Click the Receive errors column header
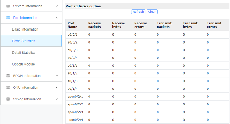Image resolution: width=230 pixels, height=124 pixels. tap(144, 25)
